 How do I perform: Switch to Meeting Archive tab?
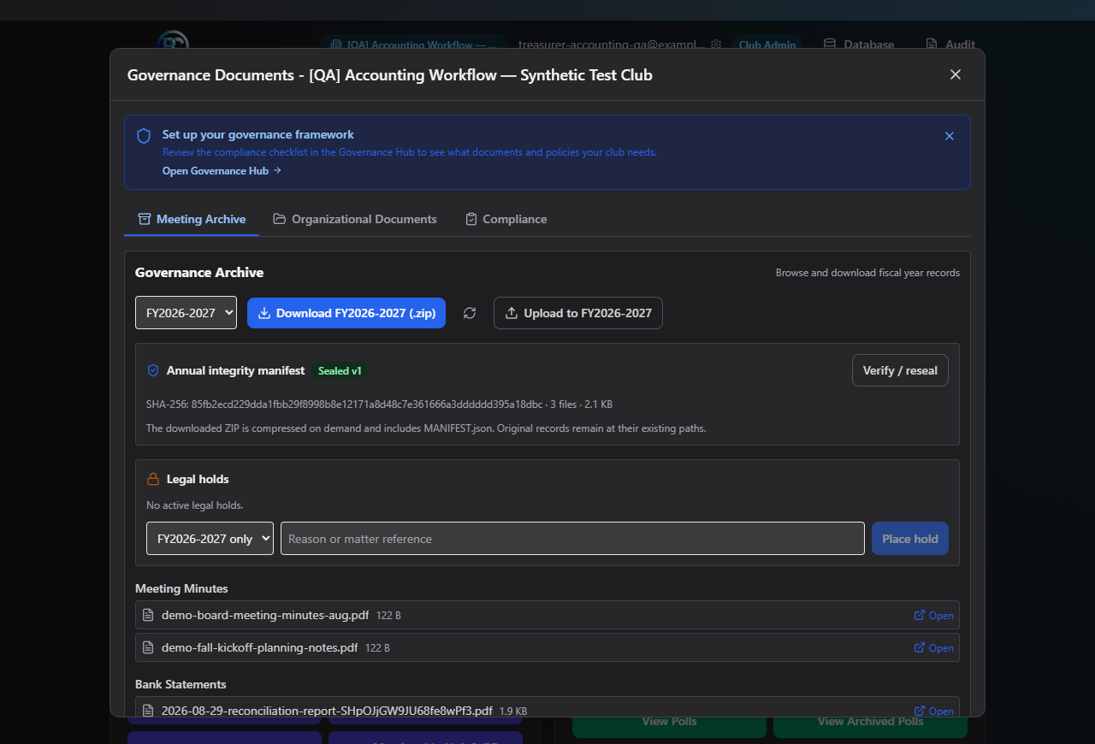coord(192,219)
